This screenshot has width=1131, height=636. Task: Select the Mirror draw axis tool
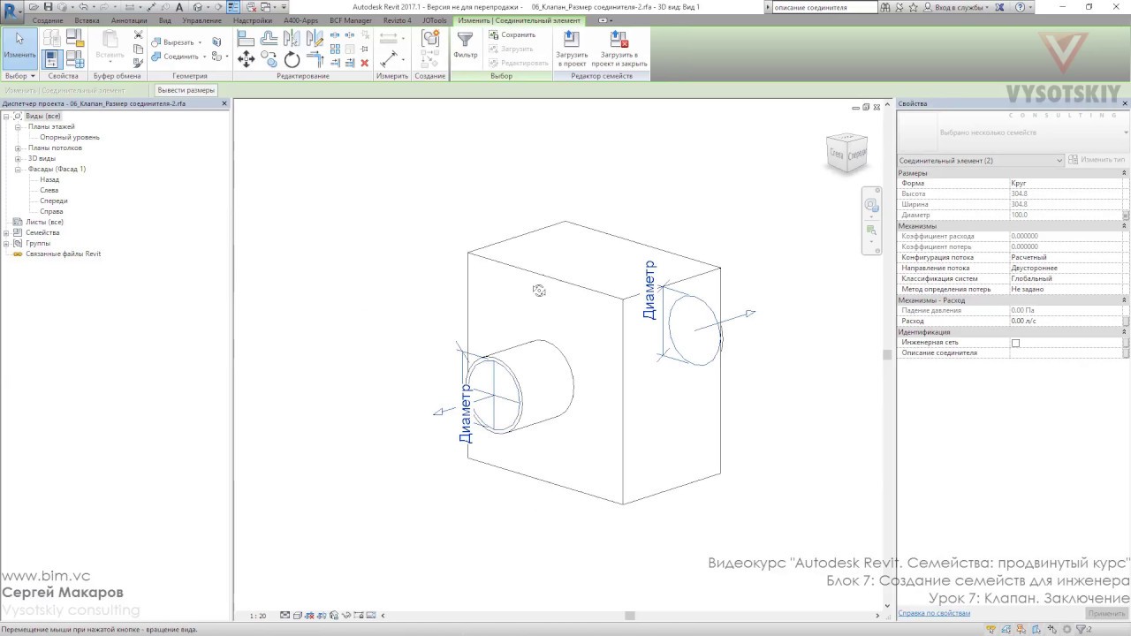(x=315, y=39)
